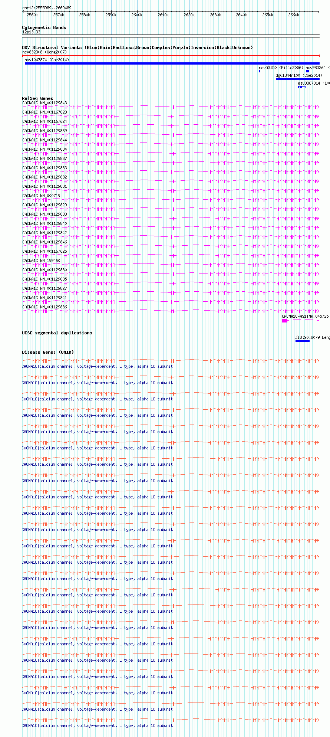Open transcript CACNA1C|NM_001129842
The height and width of the screenshot is (737, 330).
pos(44,233)
